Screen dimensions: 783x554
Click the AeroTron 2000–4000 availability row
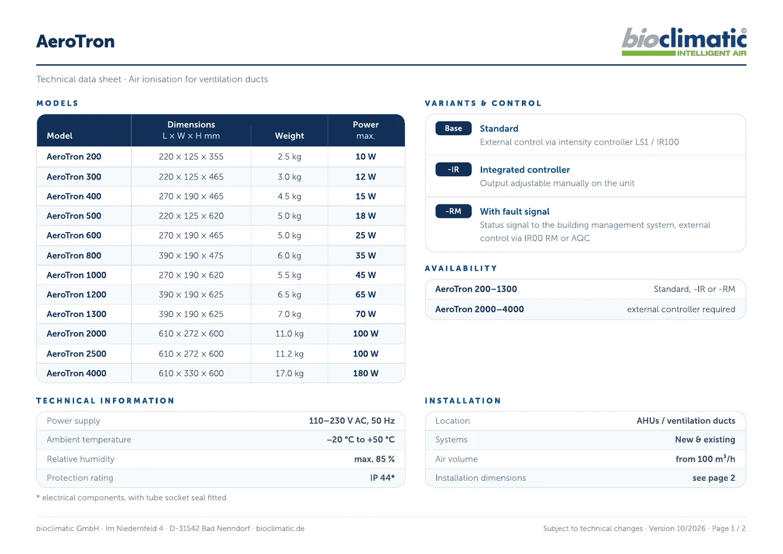click(585, 309)
